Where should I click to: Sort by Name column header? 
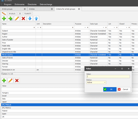19,24
